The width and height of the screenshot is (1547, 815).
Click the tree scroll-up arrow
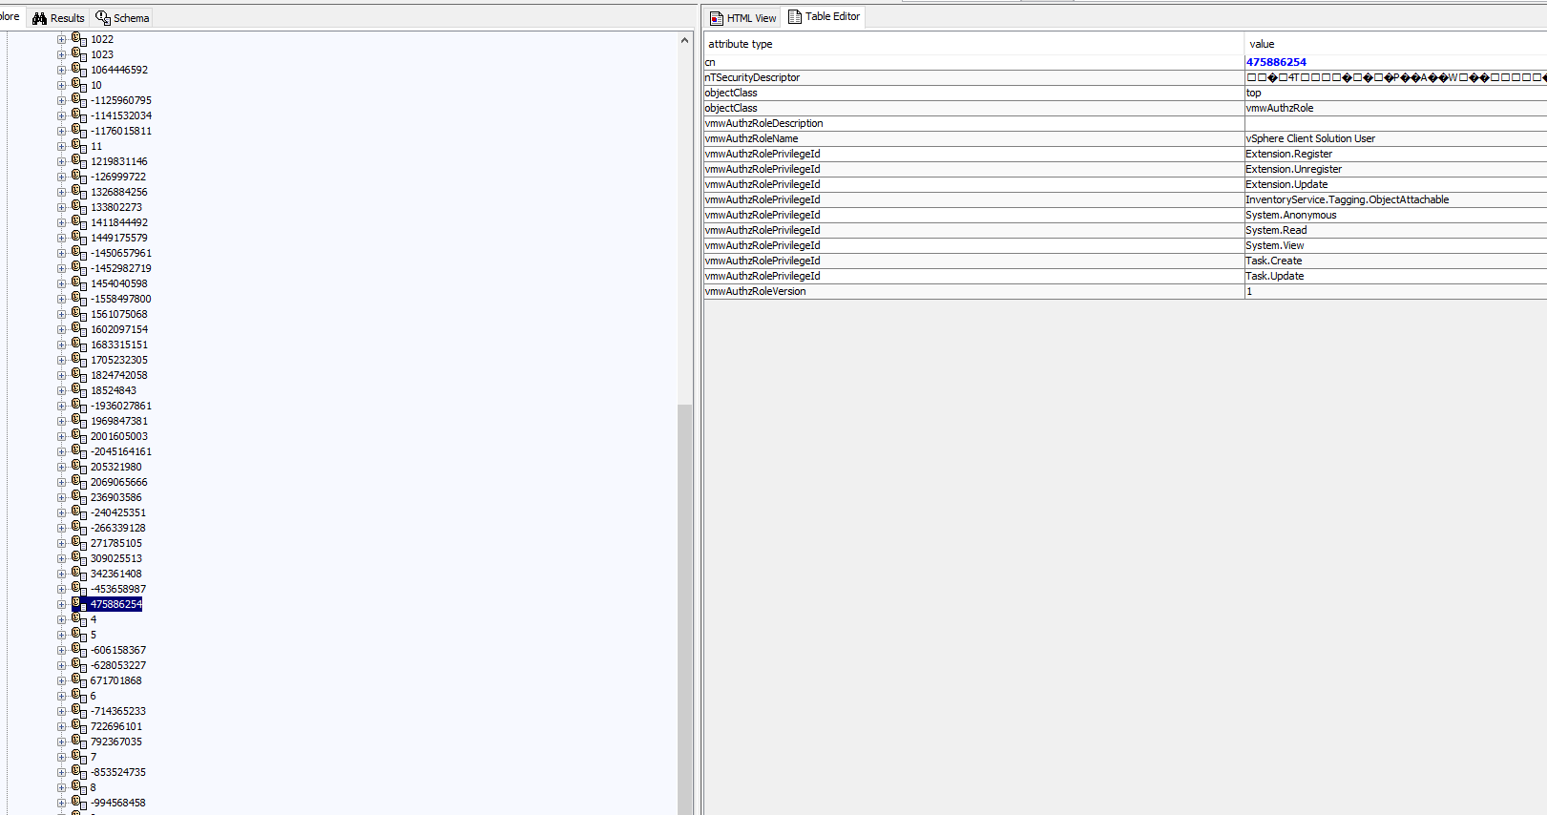click(684, 40)
